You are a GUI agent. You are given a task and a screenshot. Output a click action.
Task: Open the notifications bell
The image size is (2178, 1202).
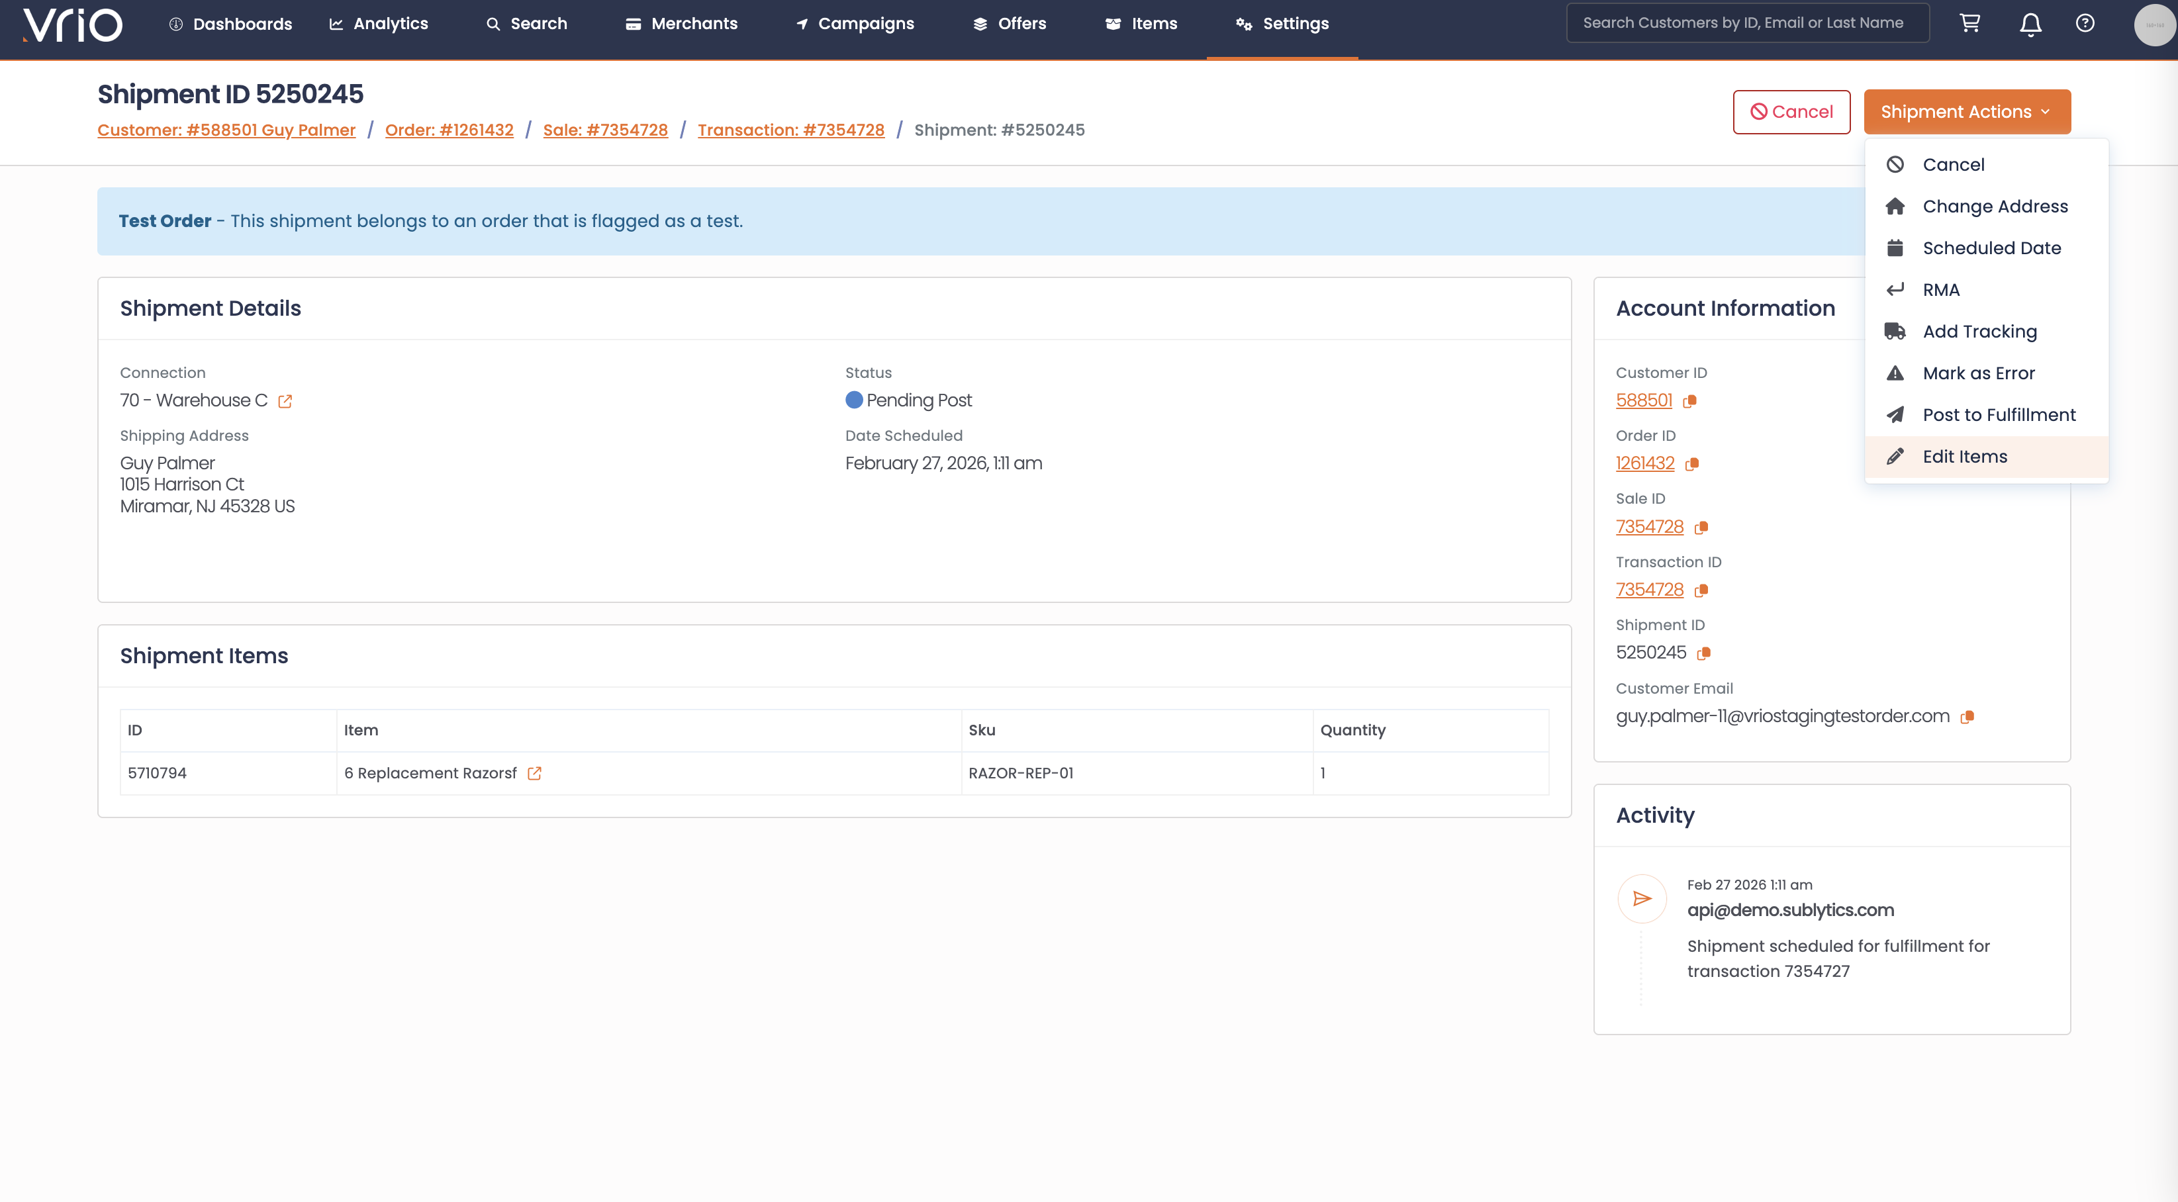point(2030,24)
